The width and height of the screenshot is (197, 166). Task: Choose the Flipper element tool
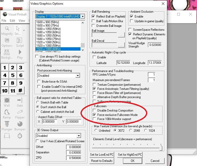(20, 114)
